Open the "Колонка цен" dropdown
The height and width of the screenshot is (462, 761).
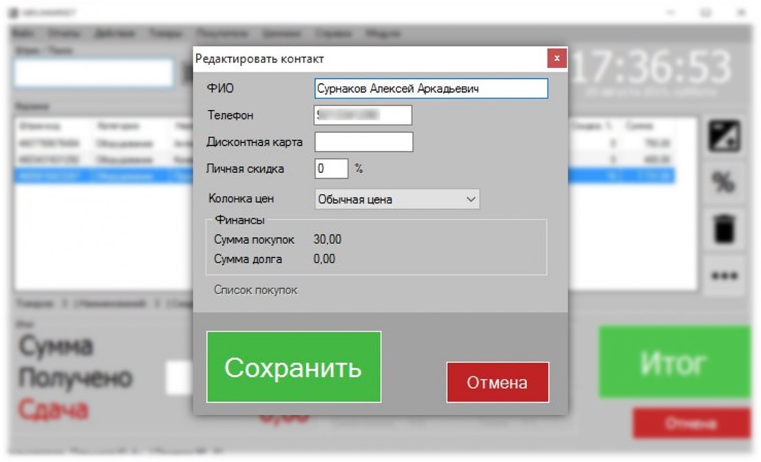coord(397,199)
